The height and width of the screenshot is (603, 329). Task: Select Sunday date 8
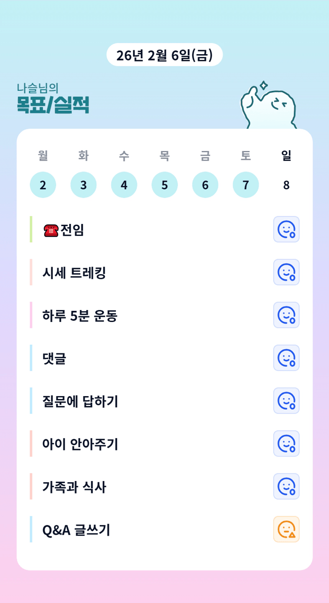pyautogui.click(x=286, y=185)
